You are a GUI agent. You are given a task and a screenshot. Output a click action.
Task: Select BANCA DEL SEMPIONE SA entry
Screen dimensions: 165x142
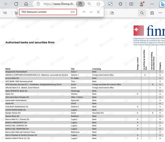[17, 129]
